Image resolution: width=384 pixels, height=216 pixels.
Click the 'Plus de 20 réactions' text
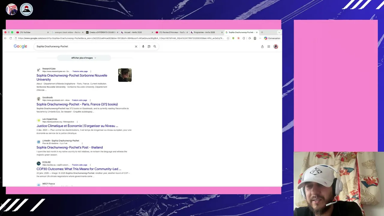(51, 143)
